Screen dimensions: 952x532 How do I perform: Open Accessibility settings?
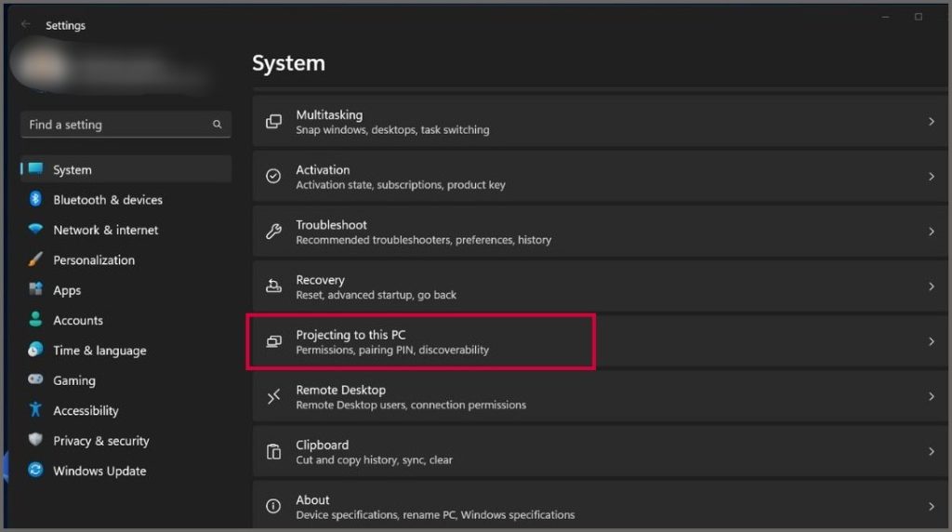tap(126, 410)
